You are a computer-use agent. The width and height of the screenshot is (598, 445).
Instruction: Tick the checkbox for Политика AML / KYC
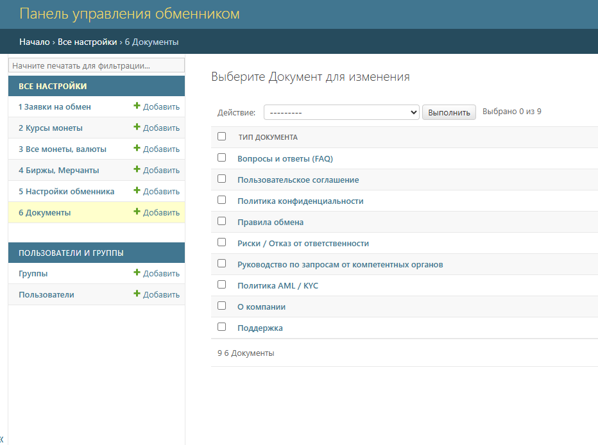point(222,285)
